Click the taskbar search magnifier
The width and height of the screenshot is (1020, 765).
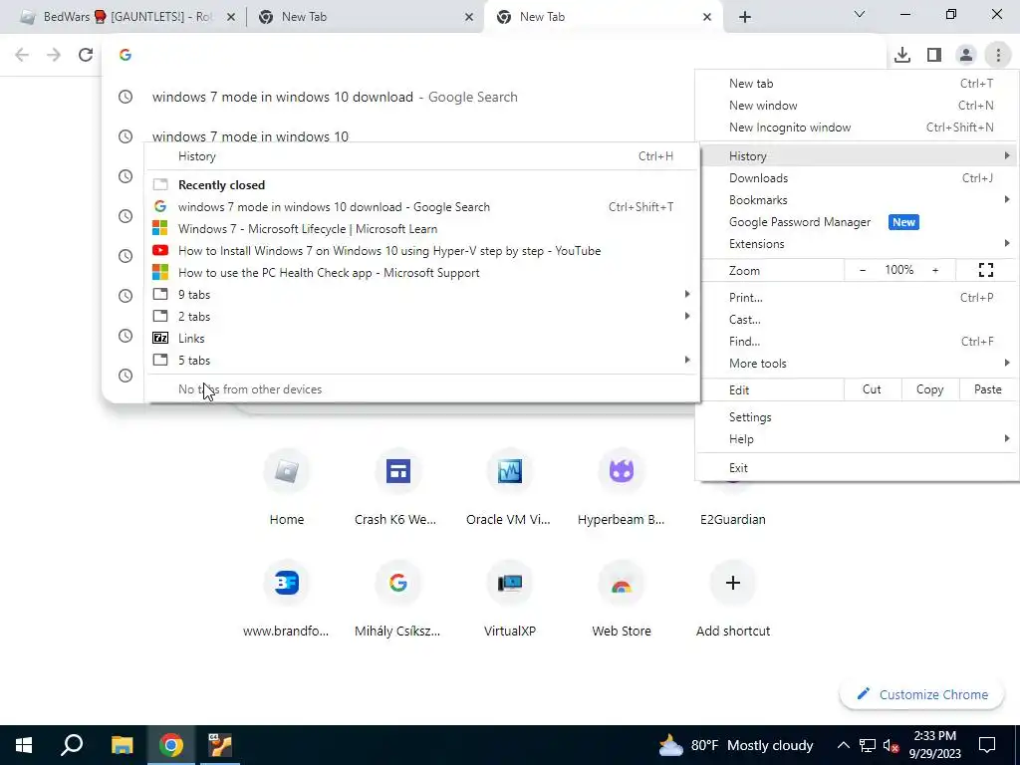pos(72,745)
